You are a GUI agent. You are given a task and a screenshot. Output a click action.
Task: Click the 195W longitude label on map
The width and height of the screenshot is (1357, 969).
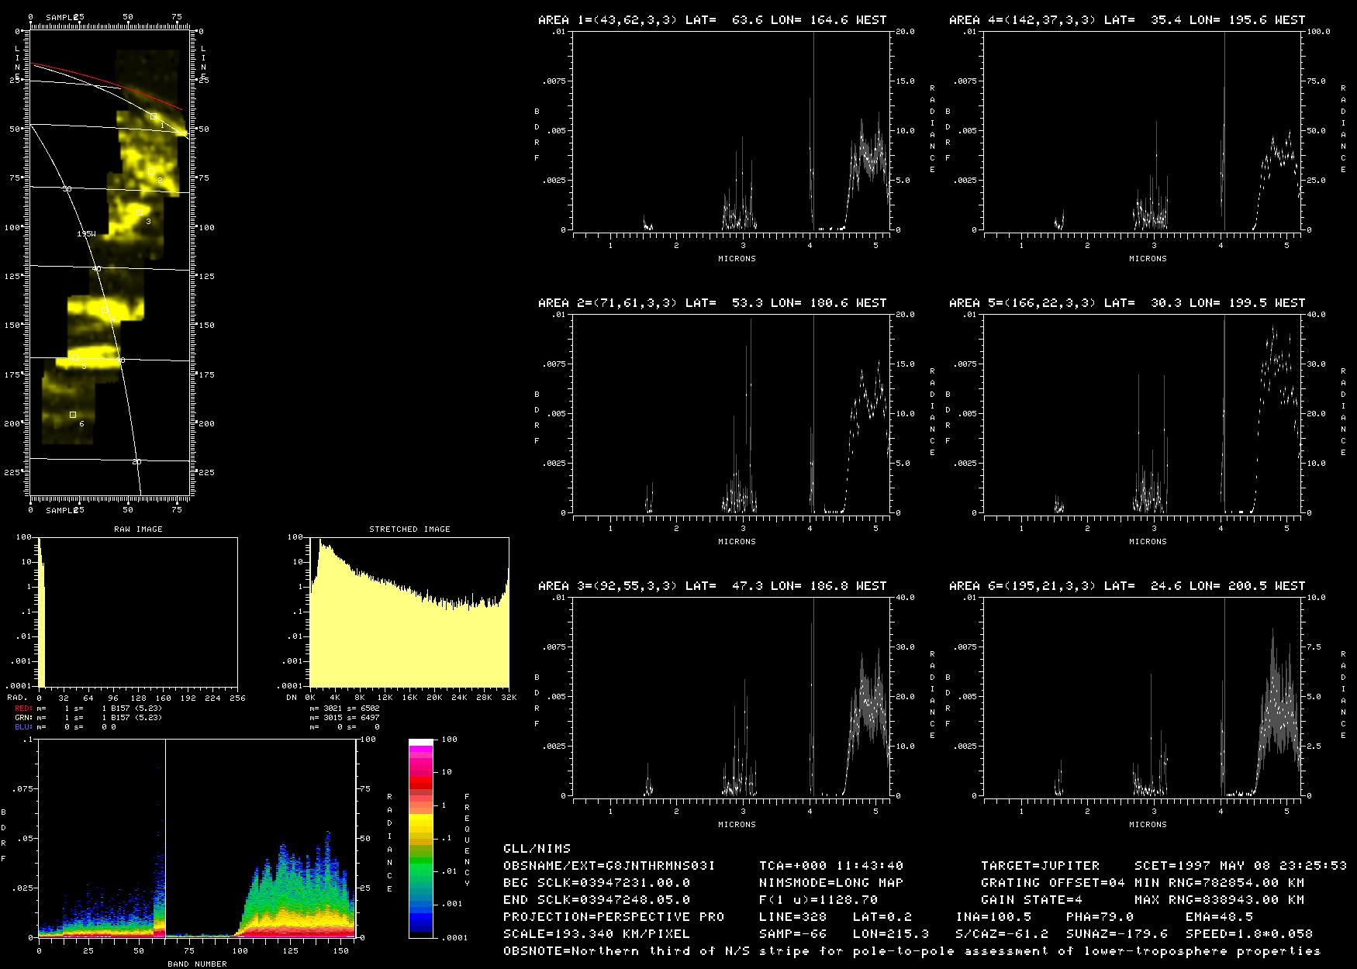[86, 233]
